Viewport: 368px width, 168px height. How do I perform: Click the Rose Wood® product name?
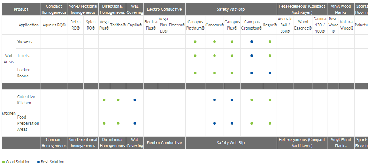point(333,25)
